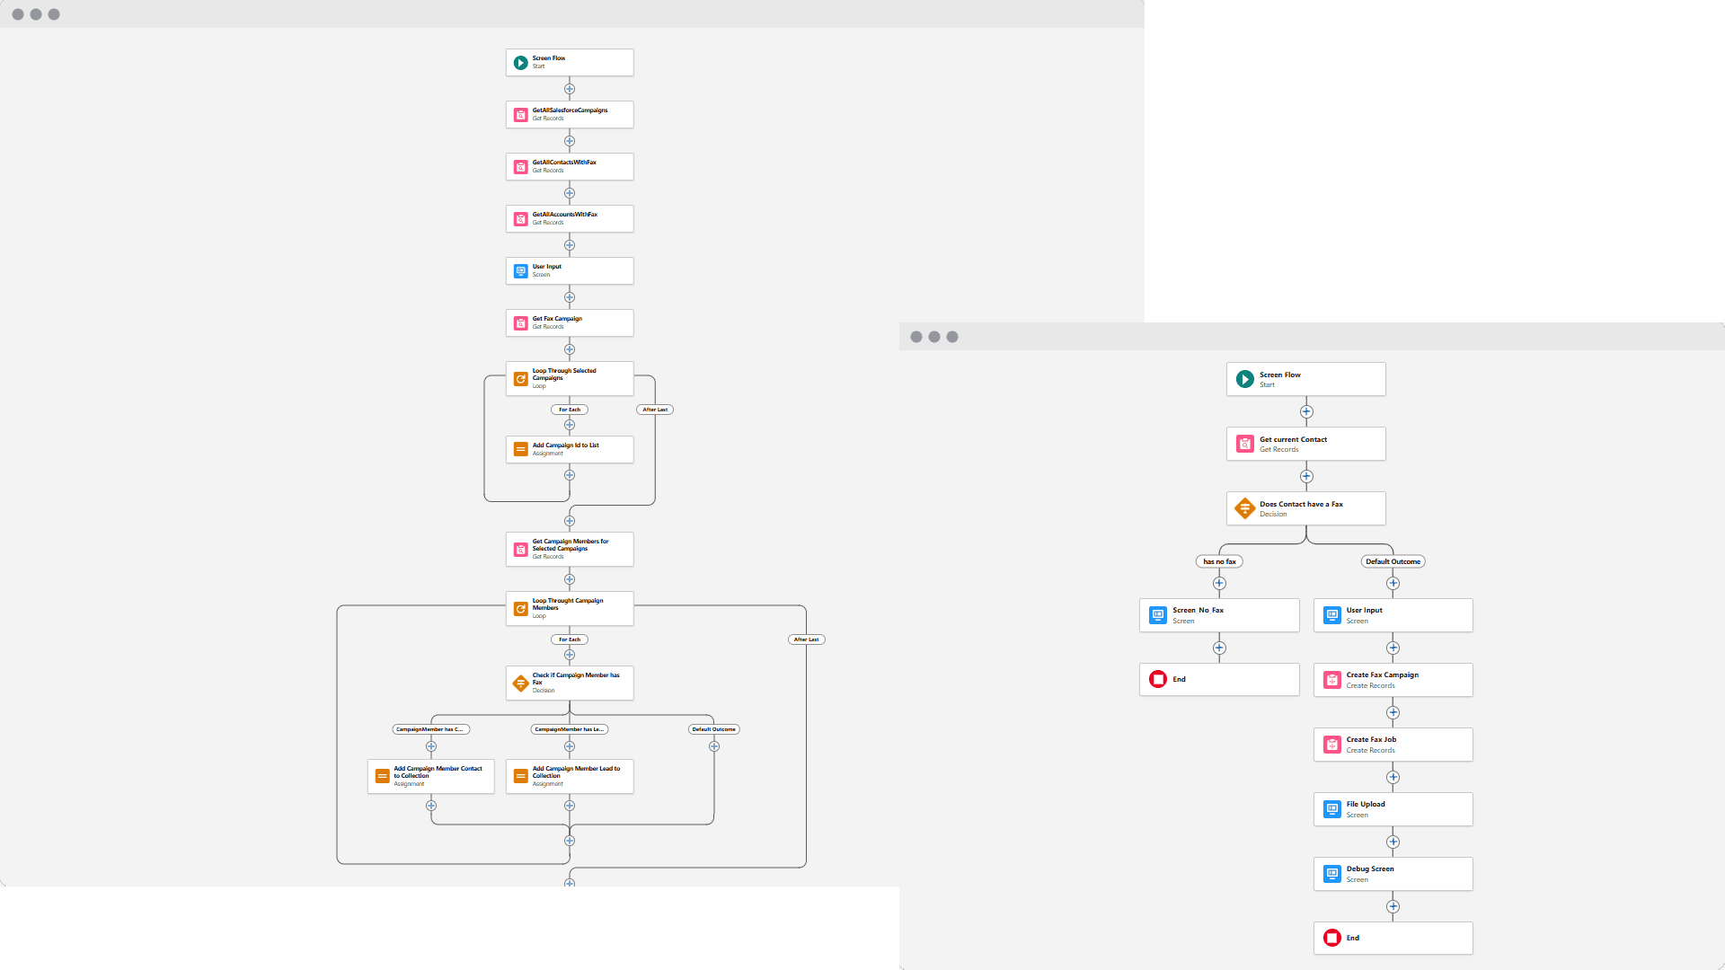Viewport: 1725px width, 970px height.
Task: Select the Get current Contact Get Records icon
Action: pos(1244,444)
